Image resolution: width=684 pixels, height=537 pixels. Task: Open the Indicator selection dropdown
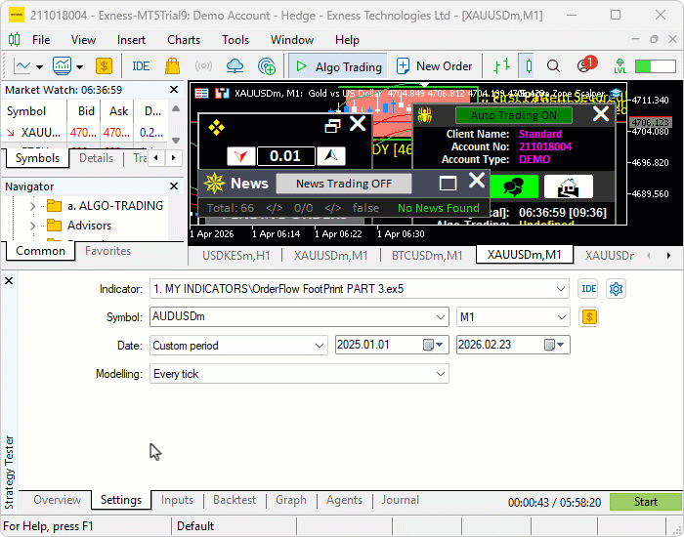click(x=561, y=289)
